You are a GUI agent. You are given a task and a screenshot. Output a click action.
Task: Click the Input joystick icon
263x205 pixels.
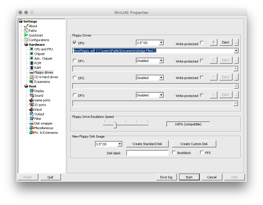click(x=31, y=109)
